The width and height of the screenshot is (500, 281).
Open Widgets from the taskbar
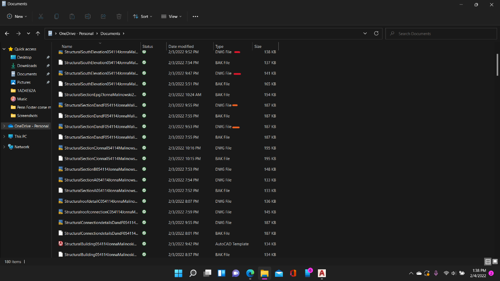click(x=222, y=273)
